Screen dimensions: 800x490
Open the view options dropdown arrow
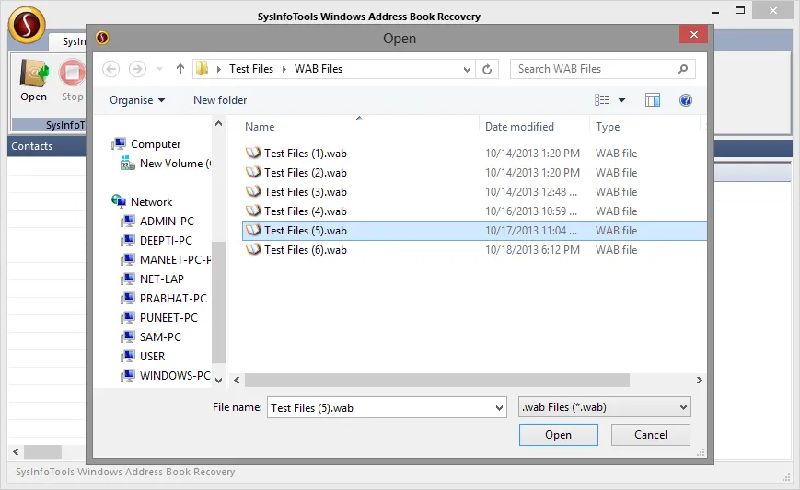pos(622,100)
